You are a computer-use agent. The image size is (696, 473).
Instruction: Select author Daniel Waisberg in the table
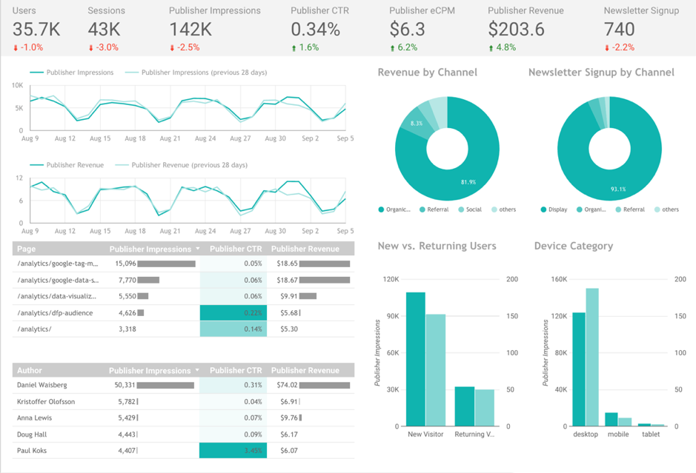(x=42, y=385)
